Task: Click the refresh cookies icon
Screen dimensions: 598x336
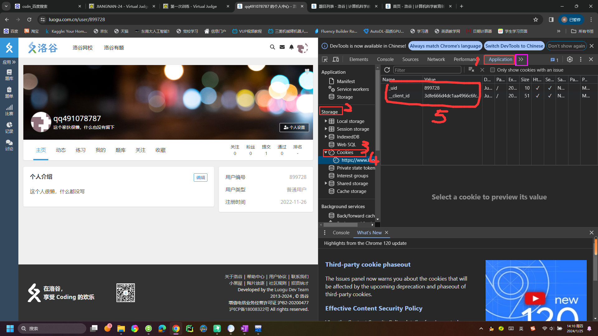Action: (x=387, y=70)
